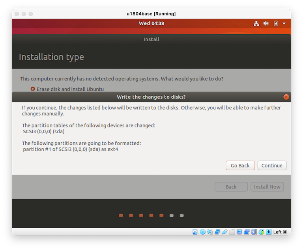Click the VirtualBox display settings icon
303x250 pixels.
[x=239, y=232]
